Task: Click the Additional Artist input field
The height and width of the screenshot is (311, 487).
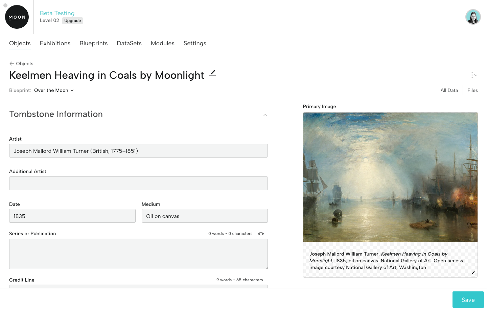Action: [138, 183]
